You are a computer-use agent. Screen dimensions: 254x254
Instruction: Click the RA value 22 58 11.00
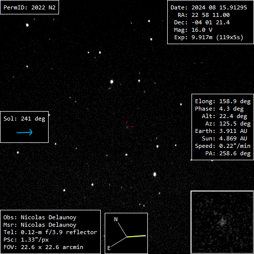(210, 15)
